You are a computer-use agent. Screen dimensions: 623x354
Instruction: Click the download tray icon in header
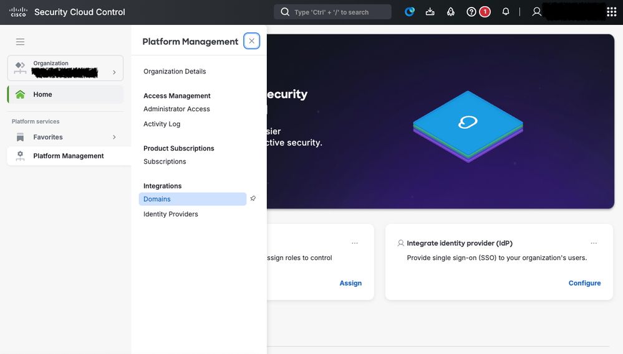pyautogui.click(x=430, y=12)
